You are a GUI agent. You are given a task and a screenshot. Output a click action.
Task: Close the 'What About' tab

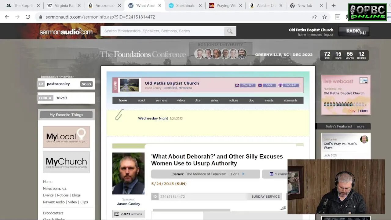160,5
